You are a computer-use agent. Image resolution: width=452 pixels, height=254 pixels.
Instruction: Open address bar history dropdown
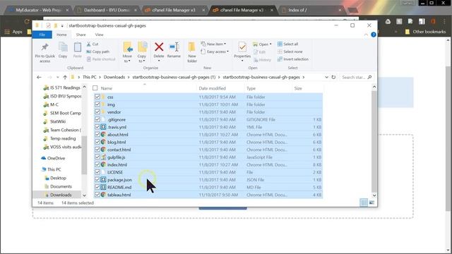pyautogui.click(x=326, y=77)
